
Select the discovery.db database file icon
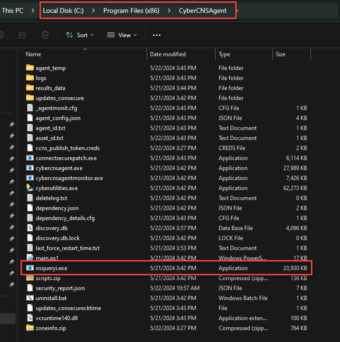pos(30,228)
